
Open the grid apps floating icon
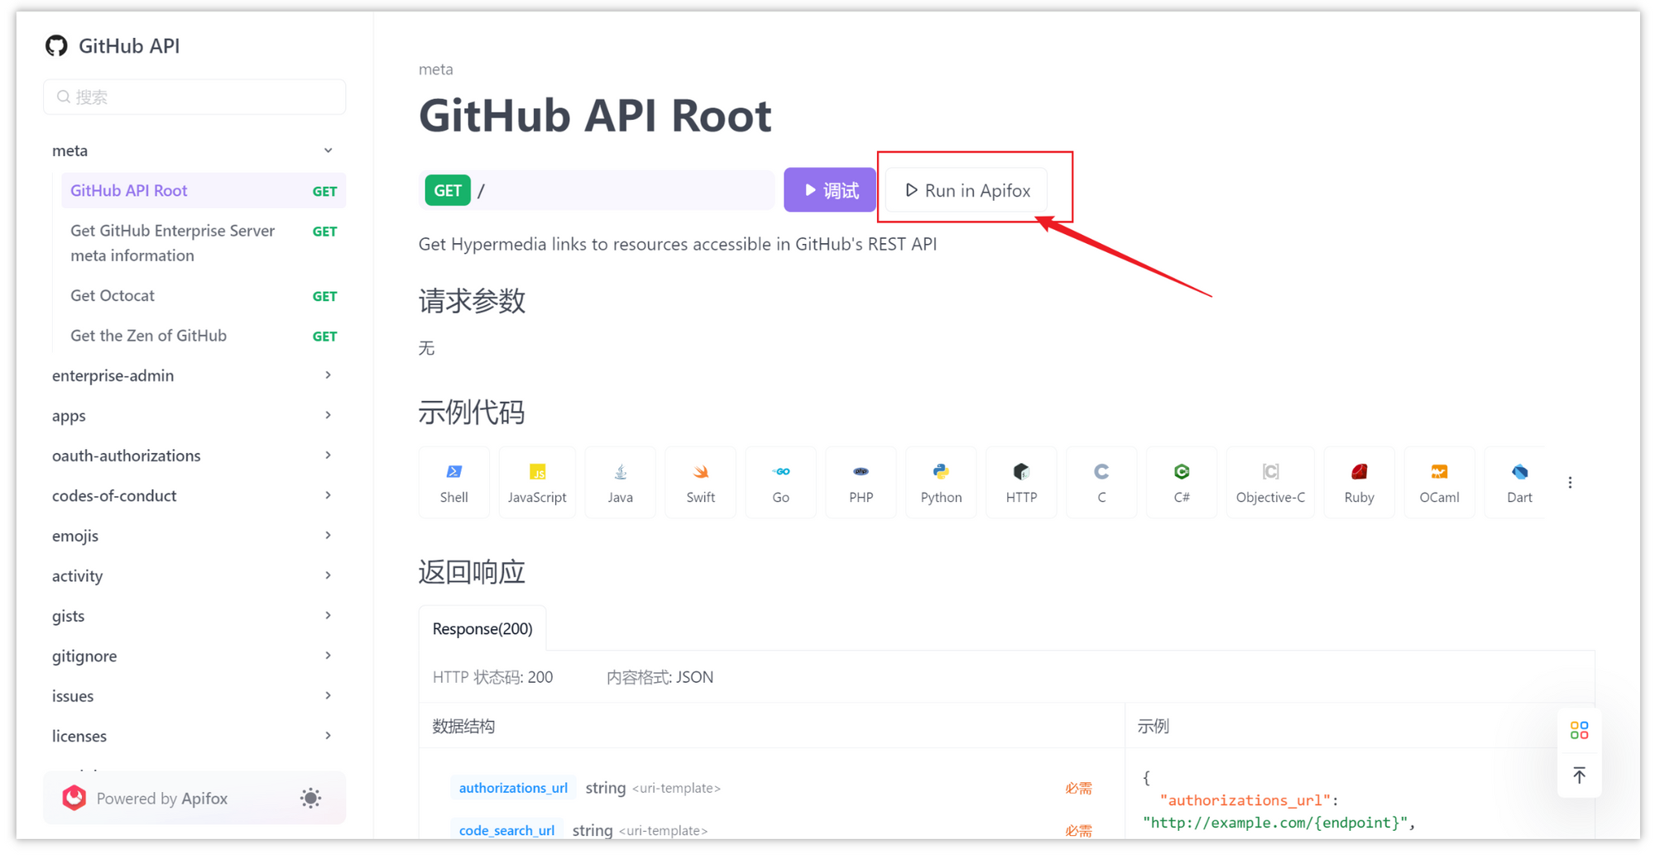(1579, 730)
